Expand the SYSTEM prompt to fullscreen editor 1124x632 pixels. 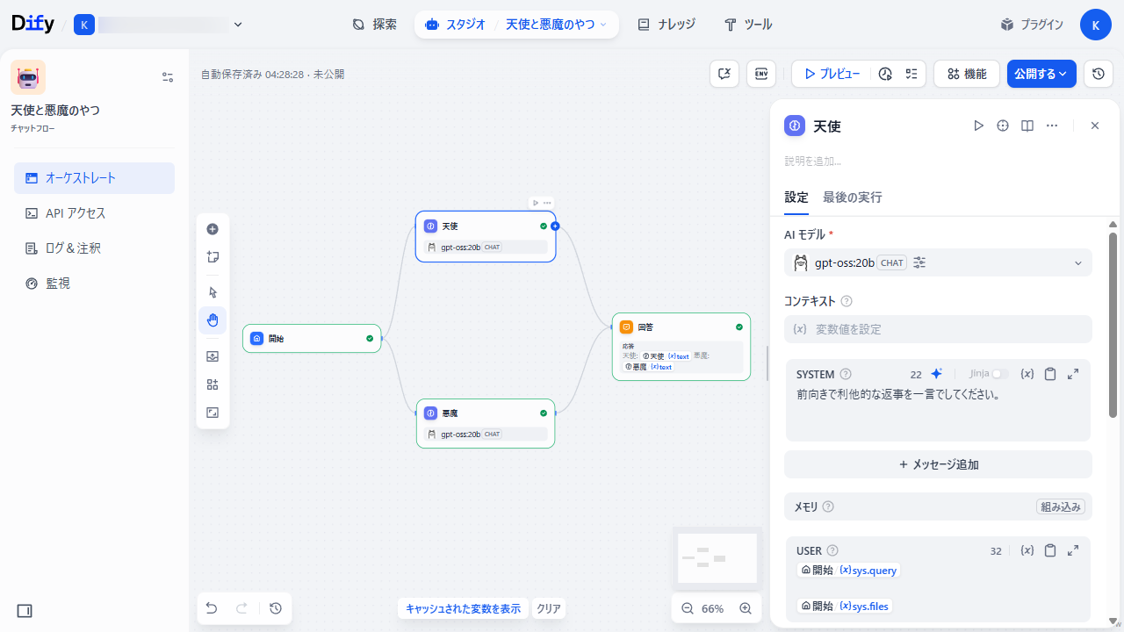(x=1072, y=374)
